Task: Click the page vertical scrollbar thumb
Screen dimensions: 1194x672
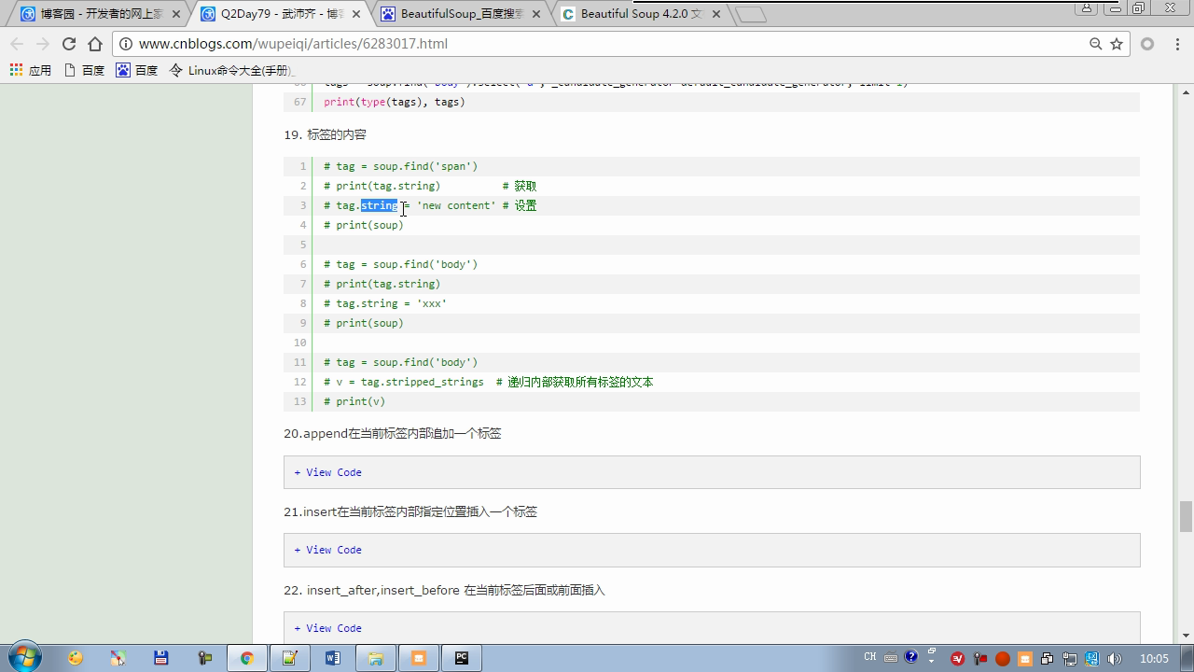Action: coord(1186,515)
